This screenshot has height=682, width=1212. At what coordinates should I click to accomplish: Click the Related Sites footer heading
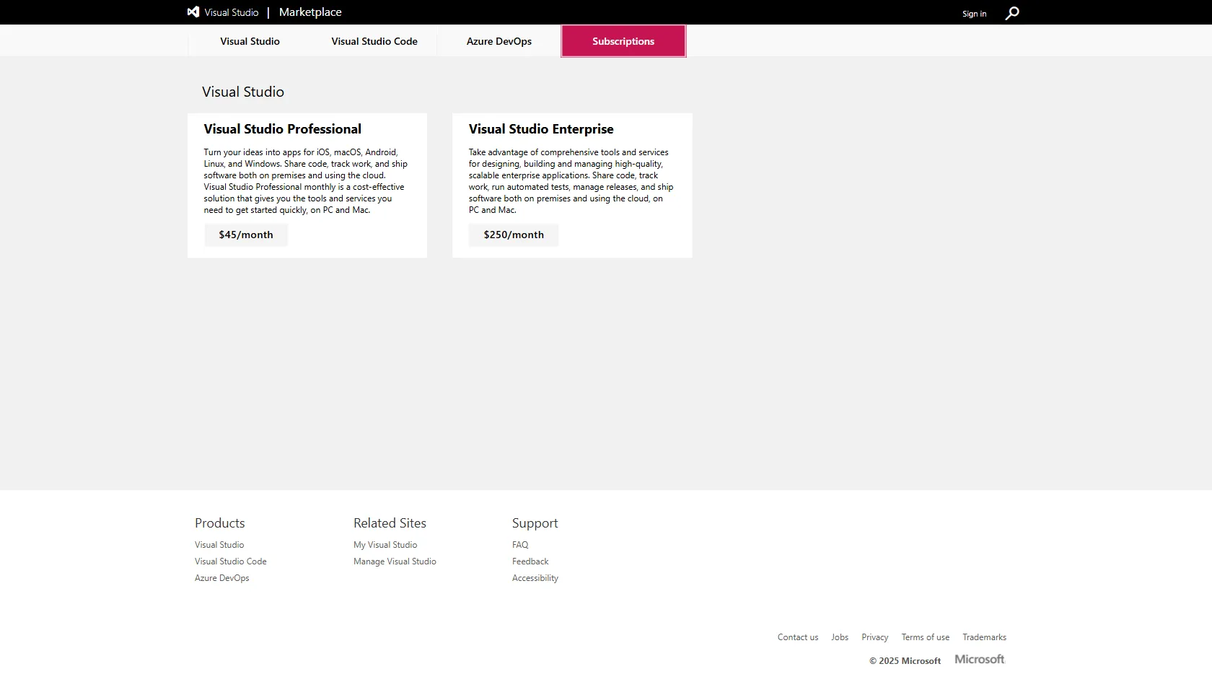[x=390, y=523]
